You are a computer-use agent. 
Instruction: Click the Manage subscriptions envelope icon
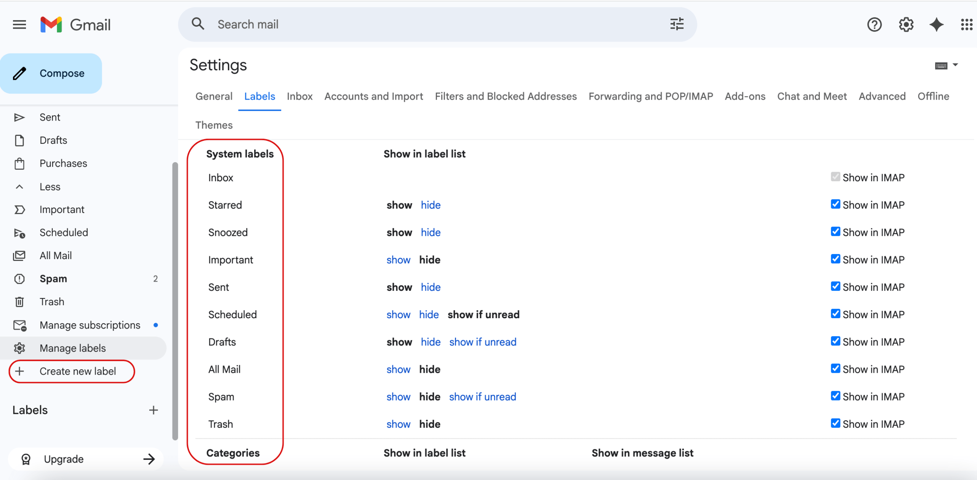pyautogui.click(x=20, y=325)
